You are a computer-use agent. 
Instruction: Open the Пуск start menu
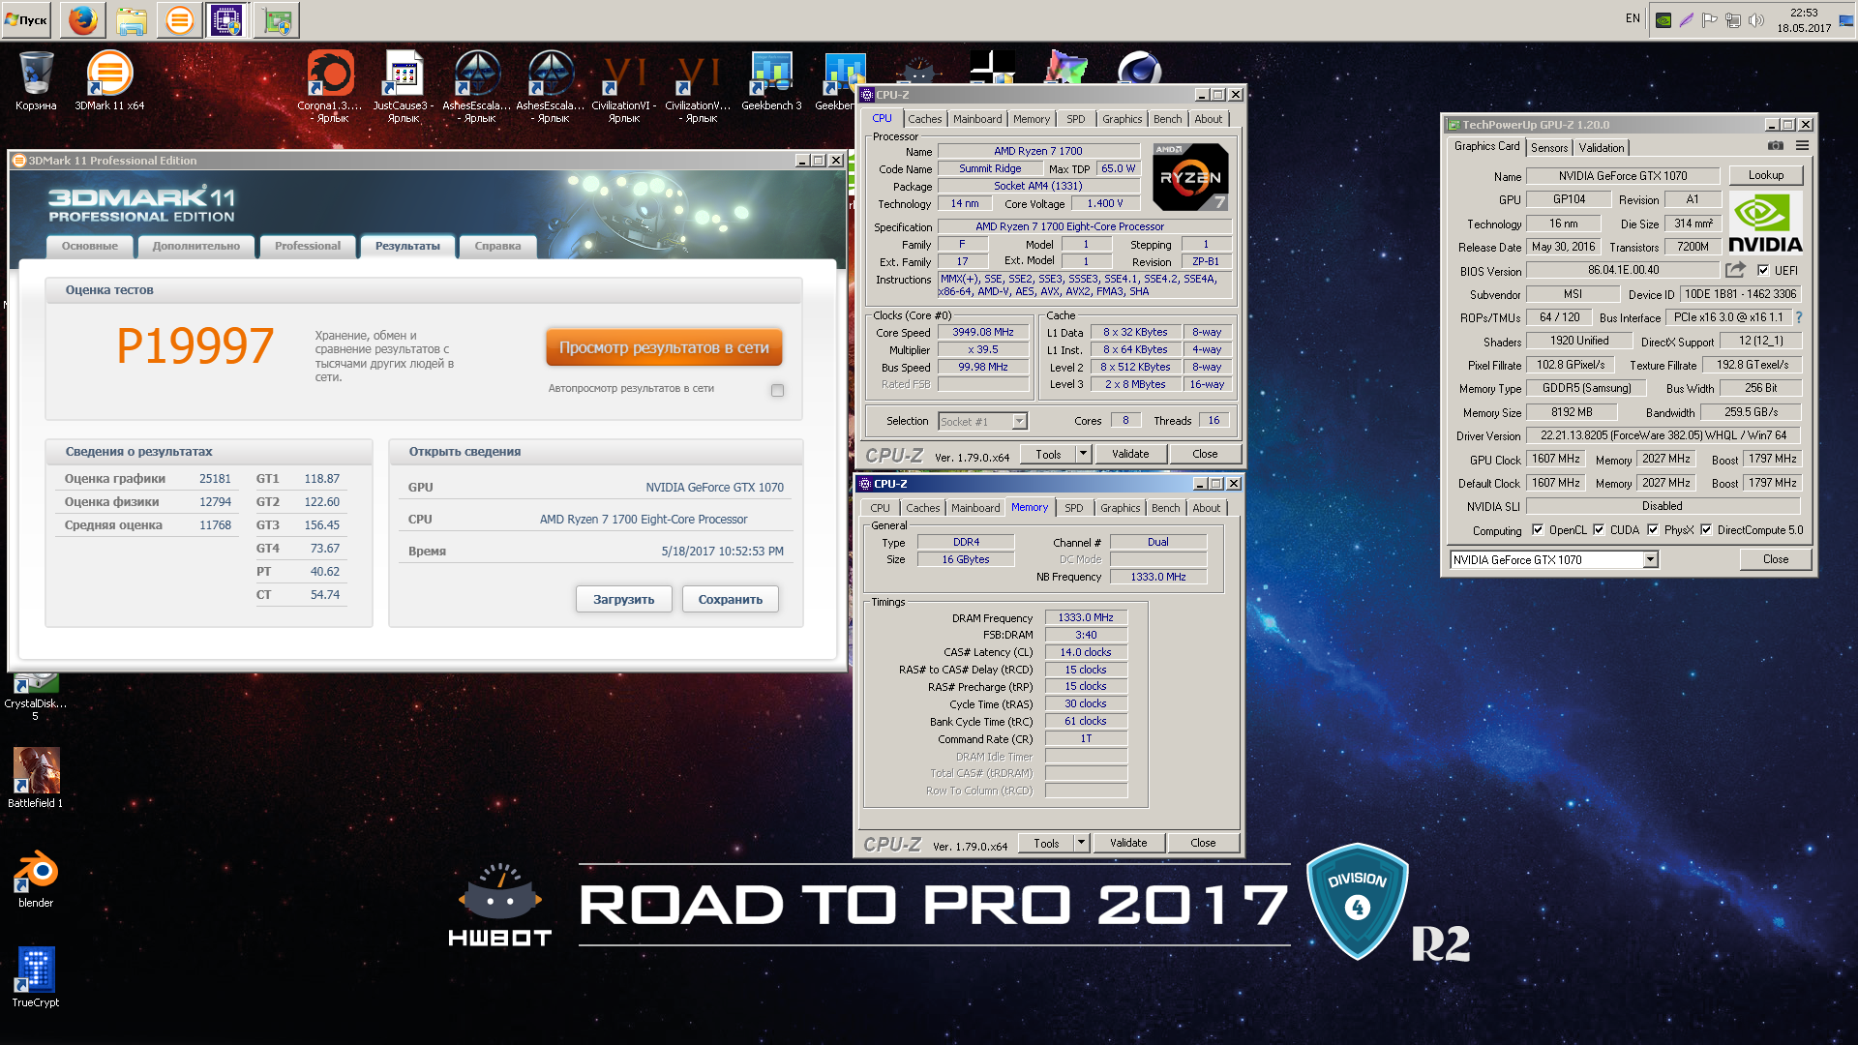click(26, 19)
